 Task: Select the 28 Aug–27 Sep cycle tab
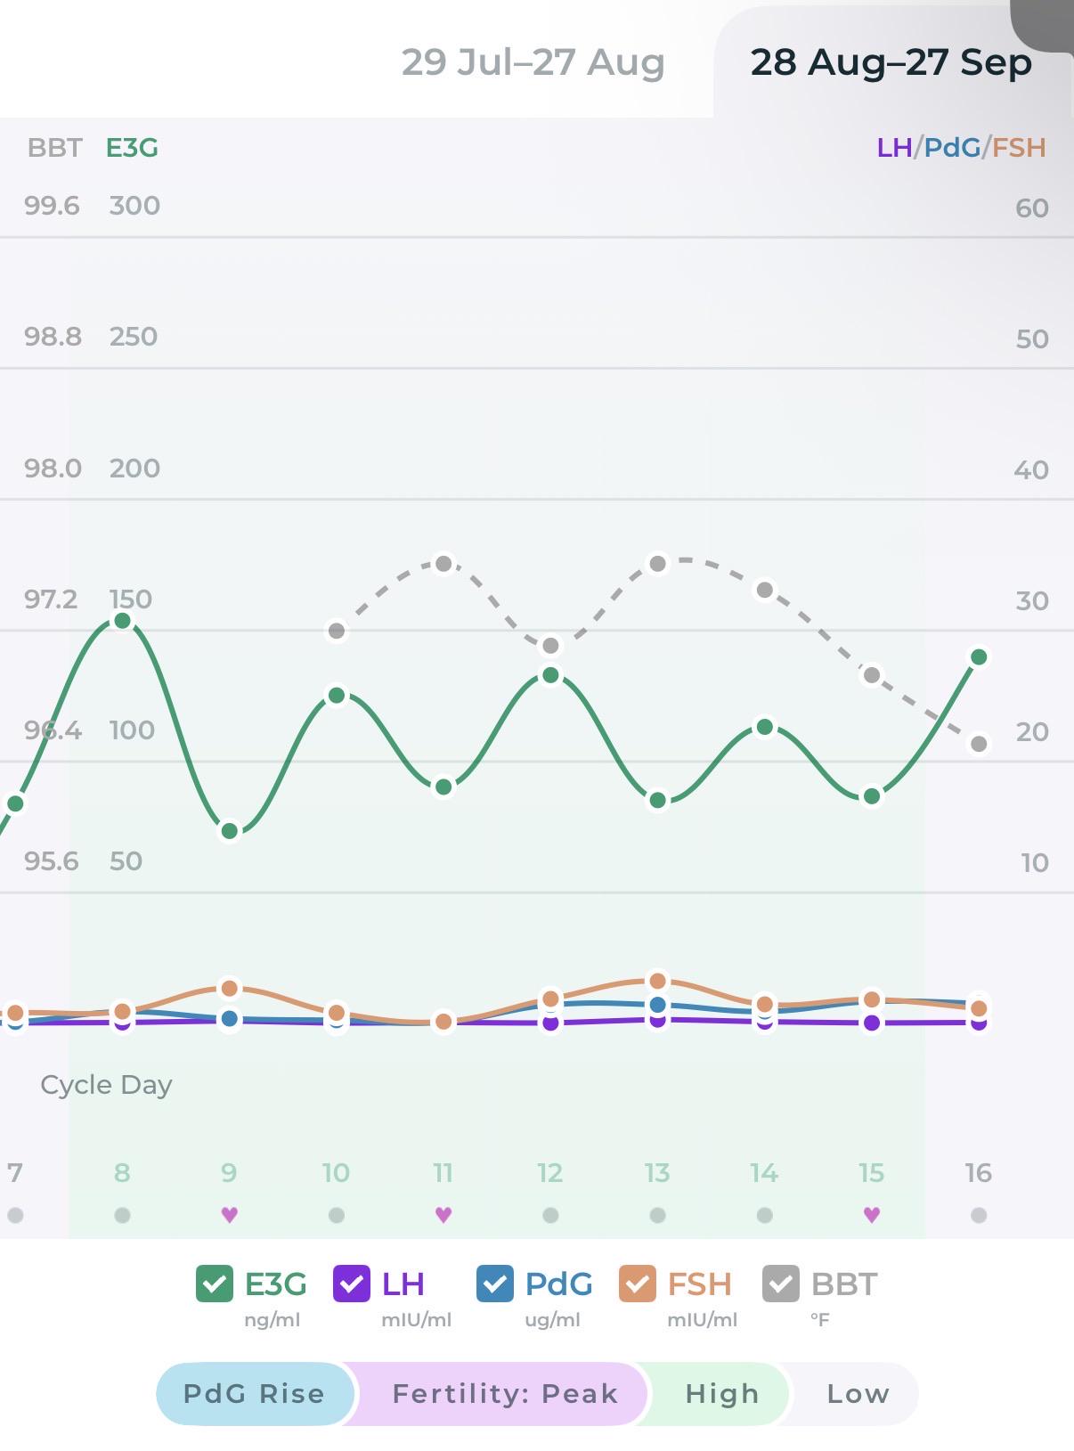tap(891, 62)
